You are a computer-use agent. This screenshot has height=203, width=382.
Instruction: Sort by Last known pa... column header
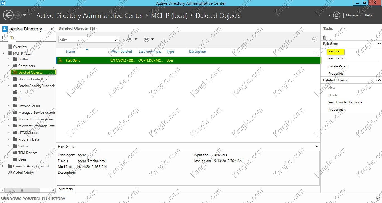pos(150,52)
